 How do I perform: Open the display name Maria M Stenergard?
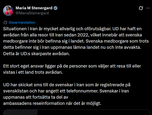[x=34, y=8]
